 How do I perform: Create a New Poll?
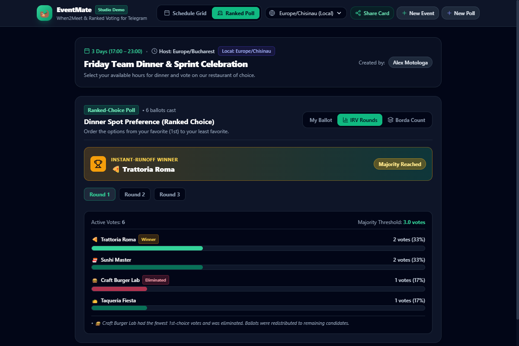click(461, 13)
